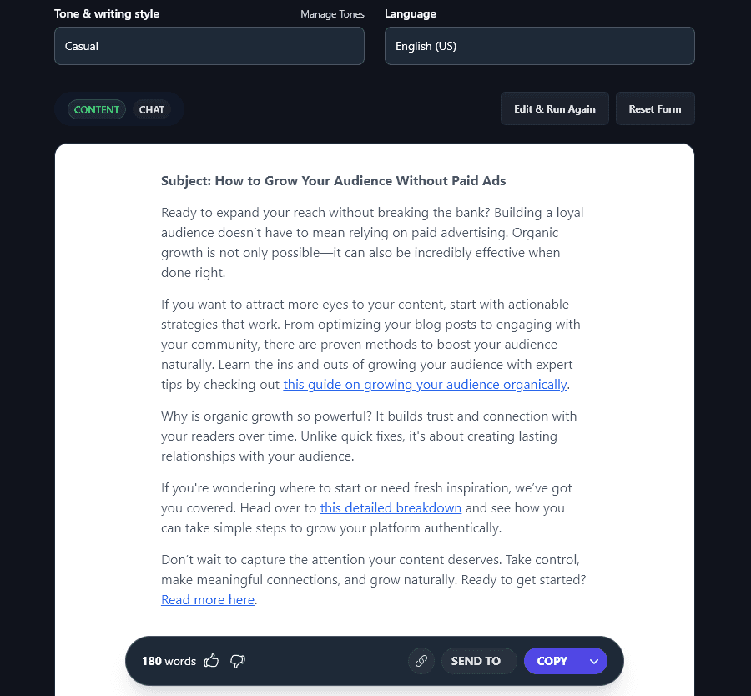
Task: Open the detailed breakdown link
Action: click(x=391, y=507)
